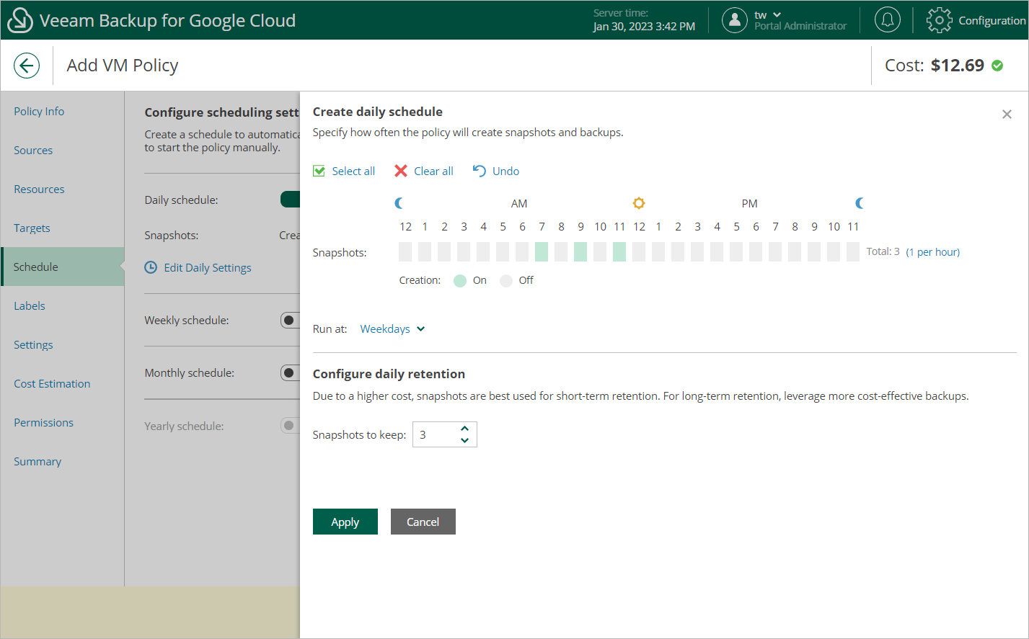Click the Select all link

pyautogui.click(x=353, y=171)
